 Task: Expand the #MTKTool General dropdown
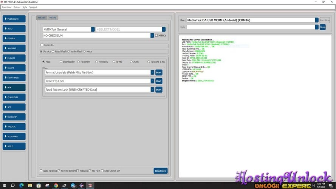tap(93, 29)
